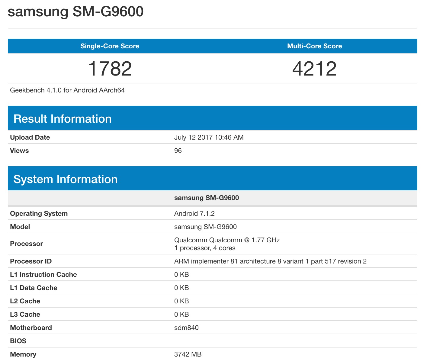Image resolution: width=427 pixels, height=362 pixels.
Task: Click the Operating System label
Action: [39, 214]
